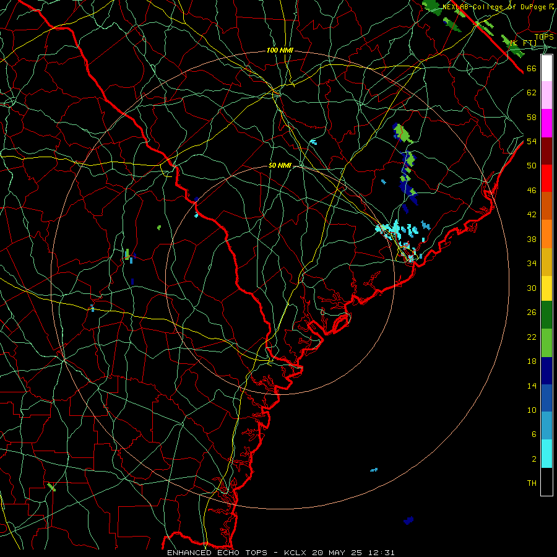Click the gold legend swatch
This screenshot has height=557, width=557.
[x=546, y=262]
